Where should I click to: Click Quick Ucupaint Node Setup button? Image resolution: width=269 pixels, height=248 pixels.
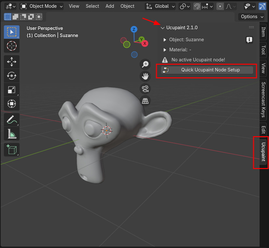pyautogui.click(x=207, y=70)
